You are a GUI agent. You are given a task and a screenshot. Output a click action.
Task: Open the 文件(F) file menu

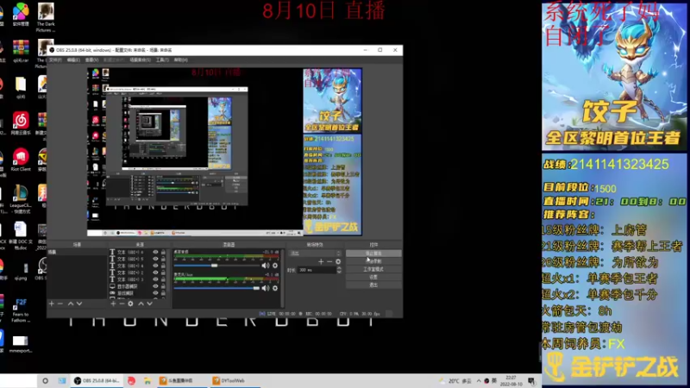tap(55, 59)
